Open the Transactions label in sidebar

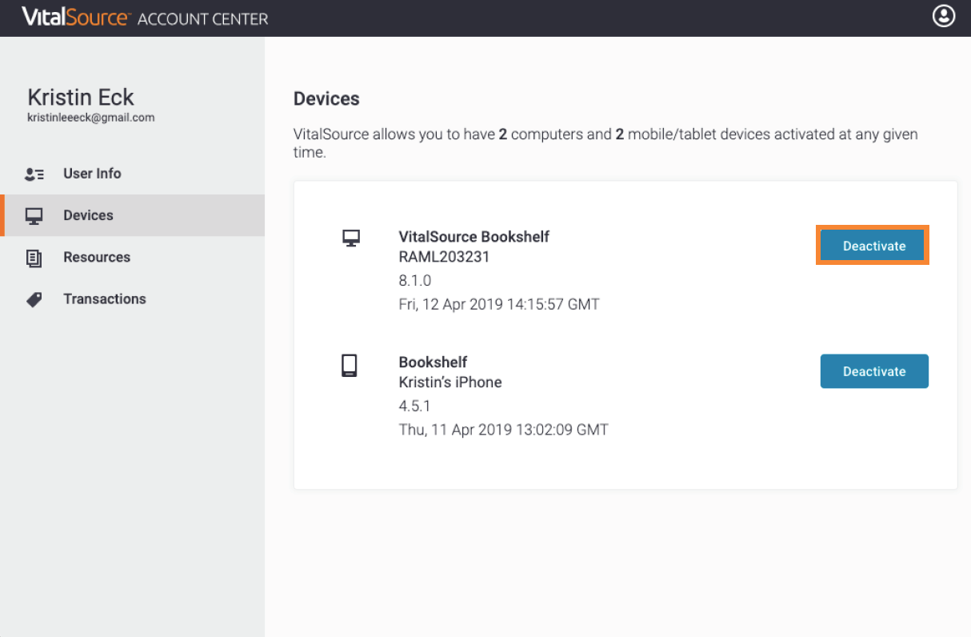click(105, 298)
